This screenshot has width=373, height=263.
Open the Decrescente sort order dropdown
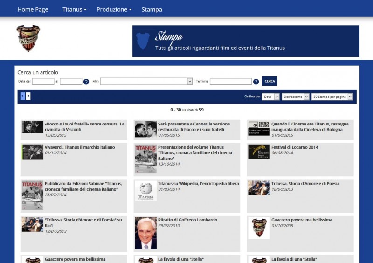click(296, 97)
